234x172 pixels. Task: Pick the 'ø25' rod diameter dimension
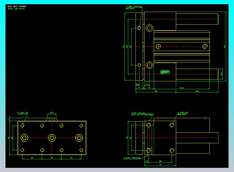click(221, 74)
